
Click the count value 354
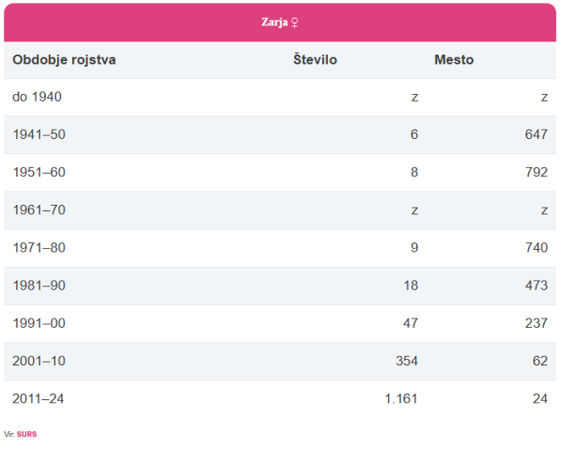[407, 361]
